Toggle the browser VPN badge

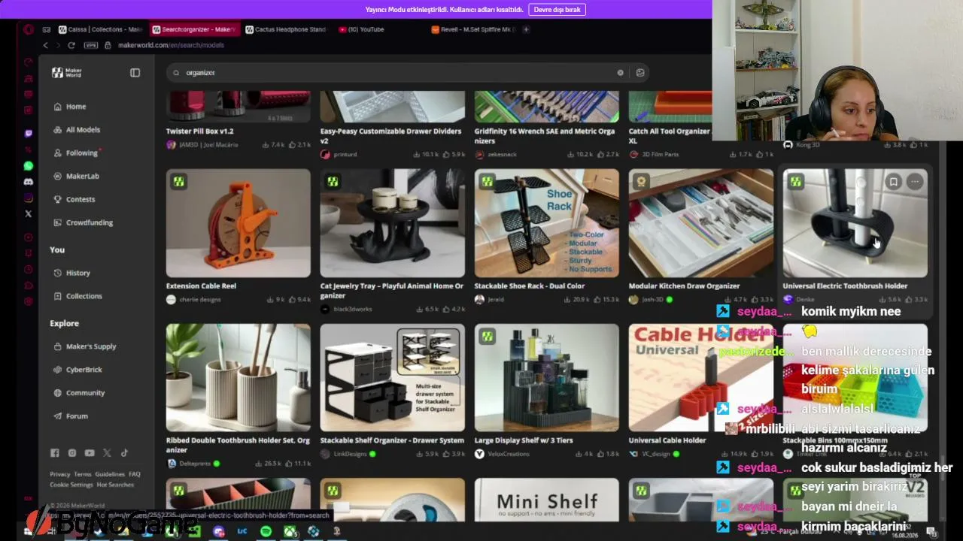click(x=91, y=45)
